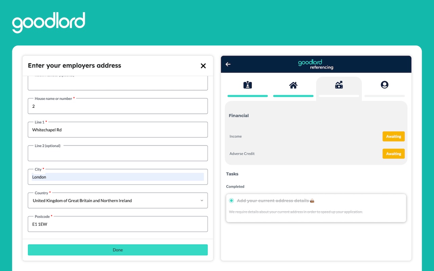Click the City field containing London
Image resolution: width=434 pixels, height=271 pixels.
tap(118, 177)
